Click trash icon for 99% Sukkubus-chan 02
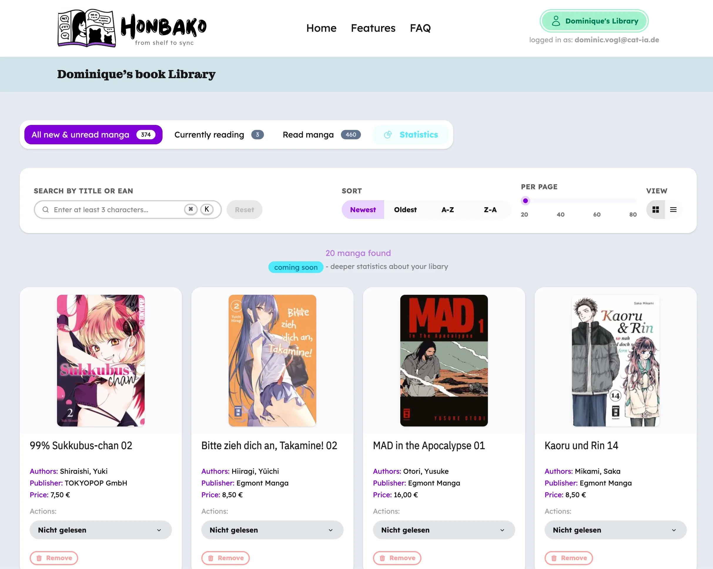713x569 pixels. [39, 558]
